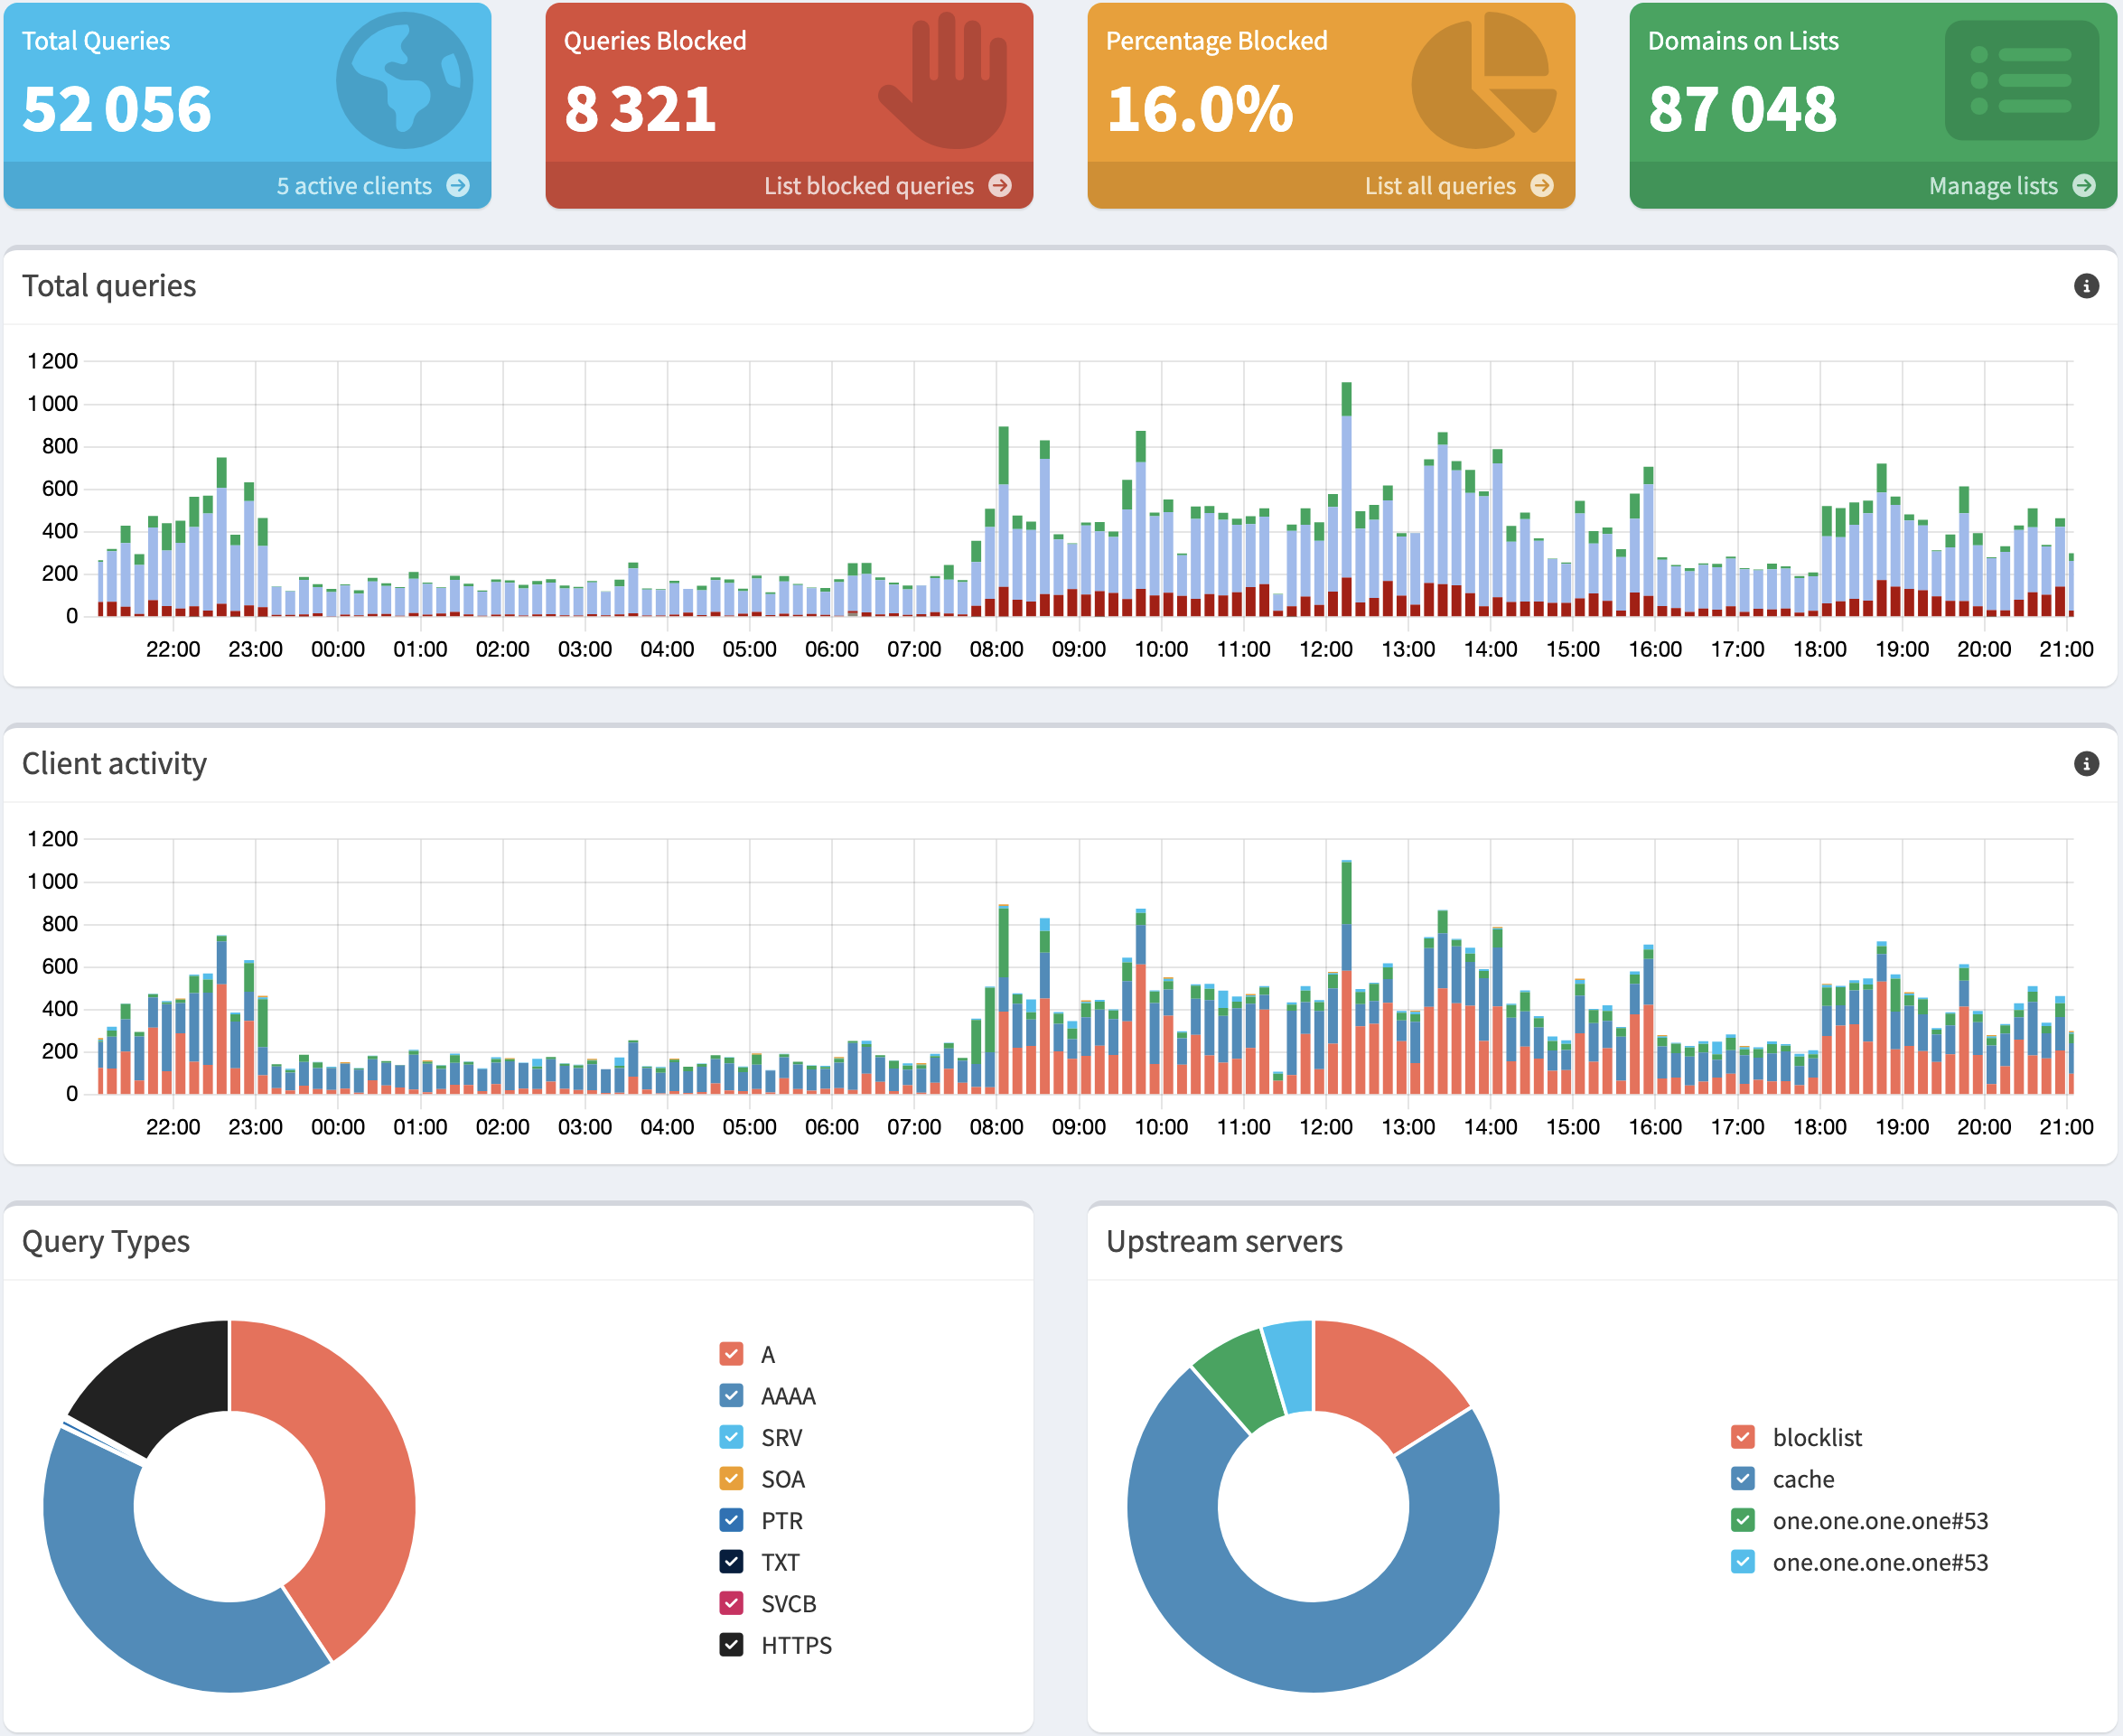Viewport: 2123px width, 1736px height.
Task: Click the arrow icon next to Manage lists
Action: [x=2085, y=186]
